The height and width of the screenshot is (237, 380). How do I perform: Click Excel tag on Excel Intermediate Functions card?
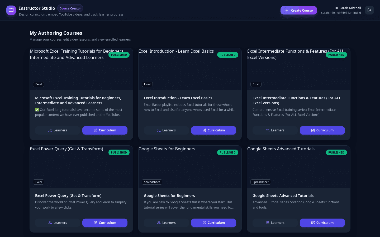(256, 84)
